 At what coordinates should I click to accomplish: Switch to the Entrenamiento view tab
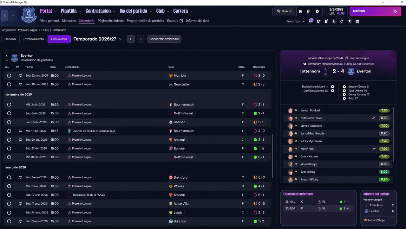pos(33,39)
